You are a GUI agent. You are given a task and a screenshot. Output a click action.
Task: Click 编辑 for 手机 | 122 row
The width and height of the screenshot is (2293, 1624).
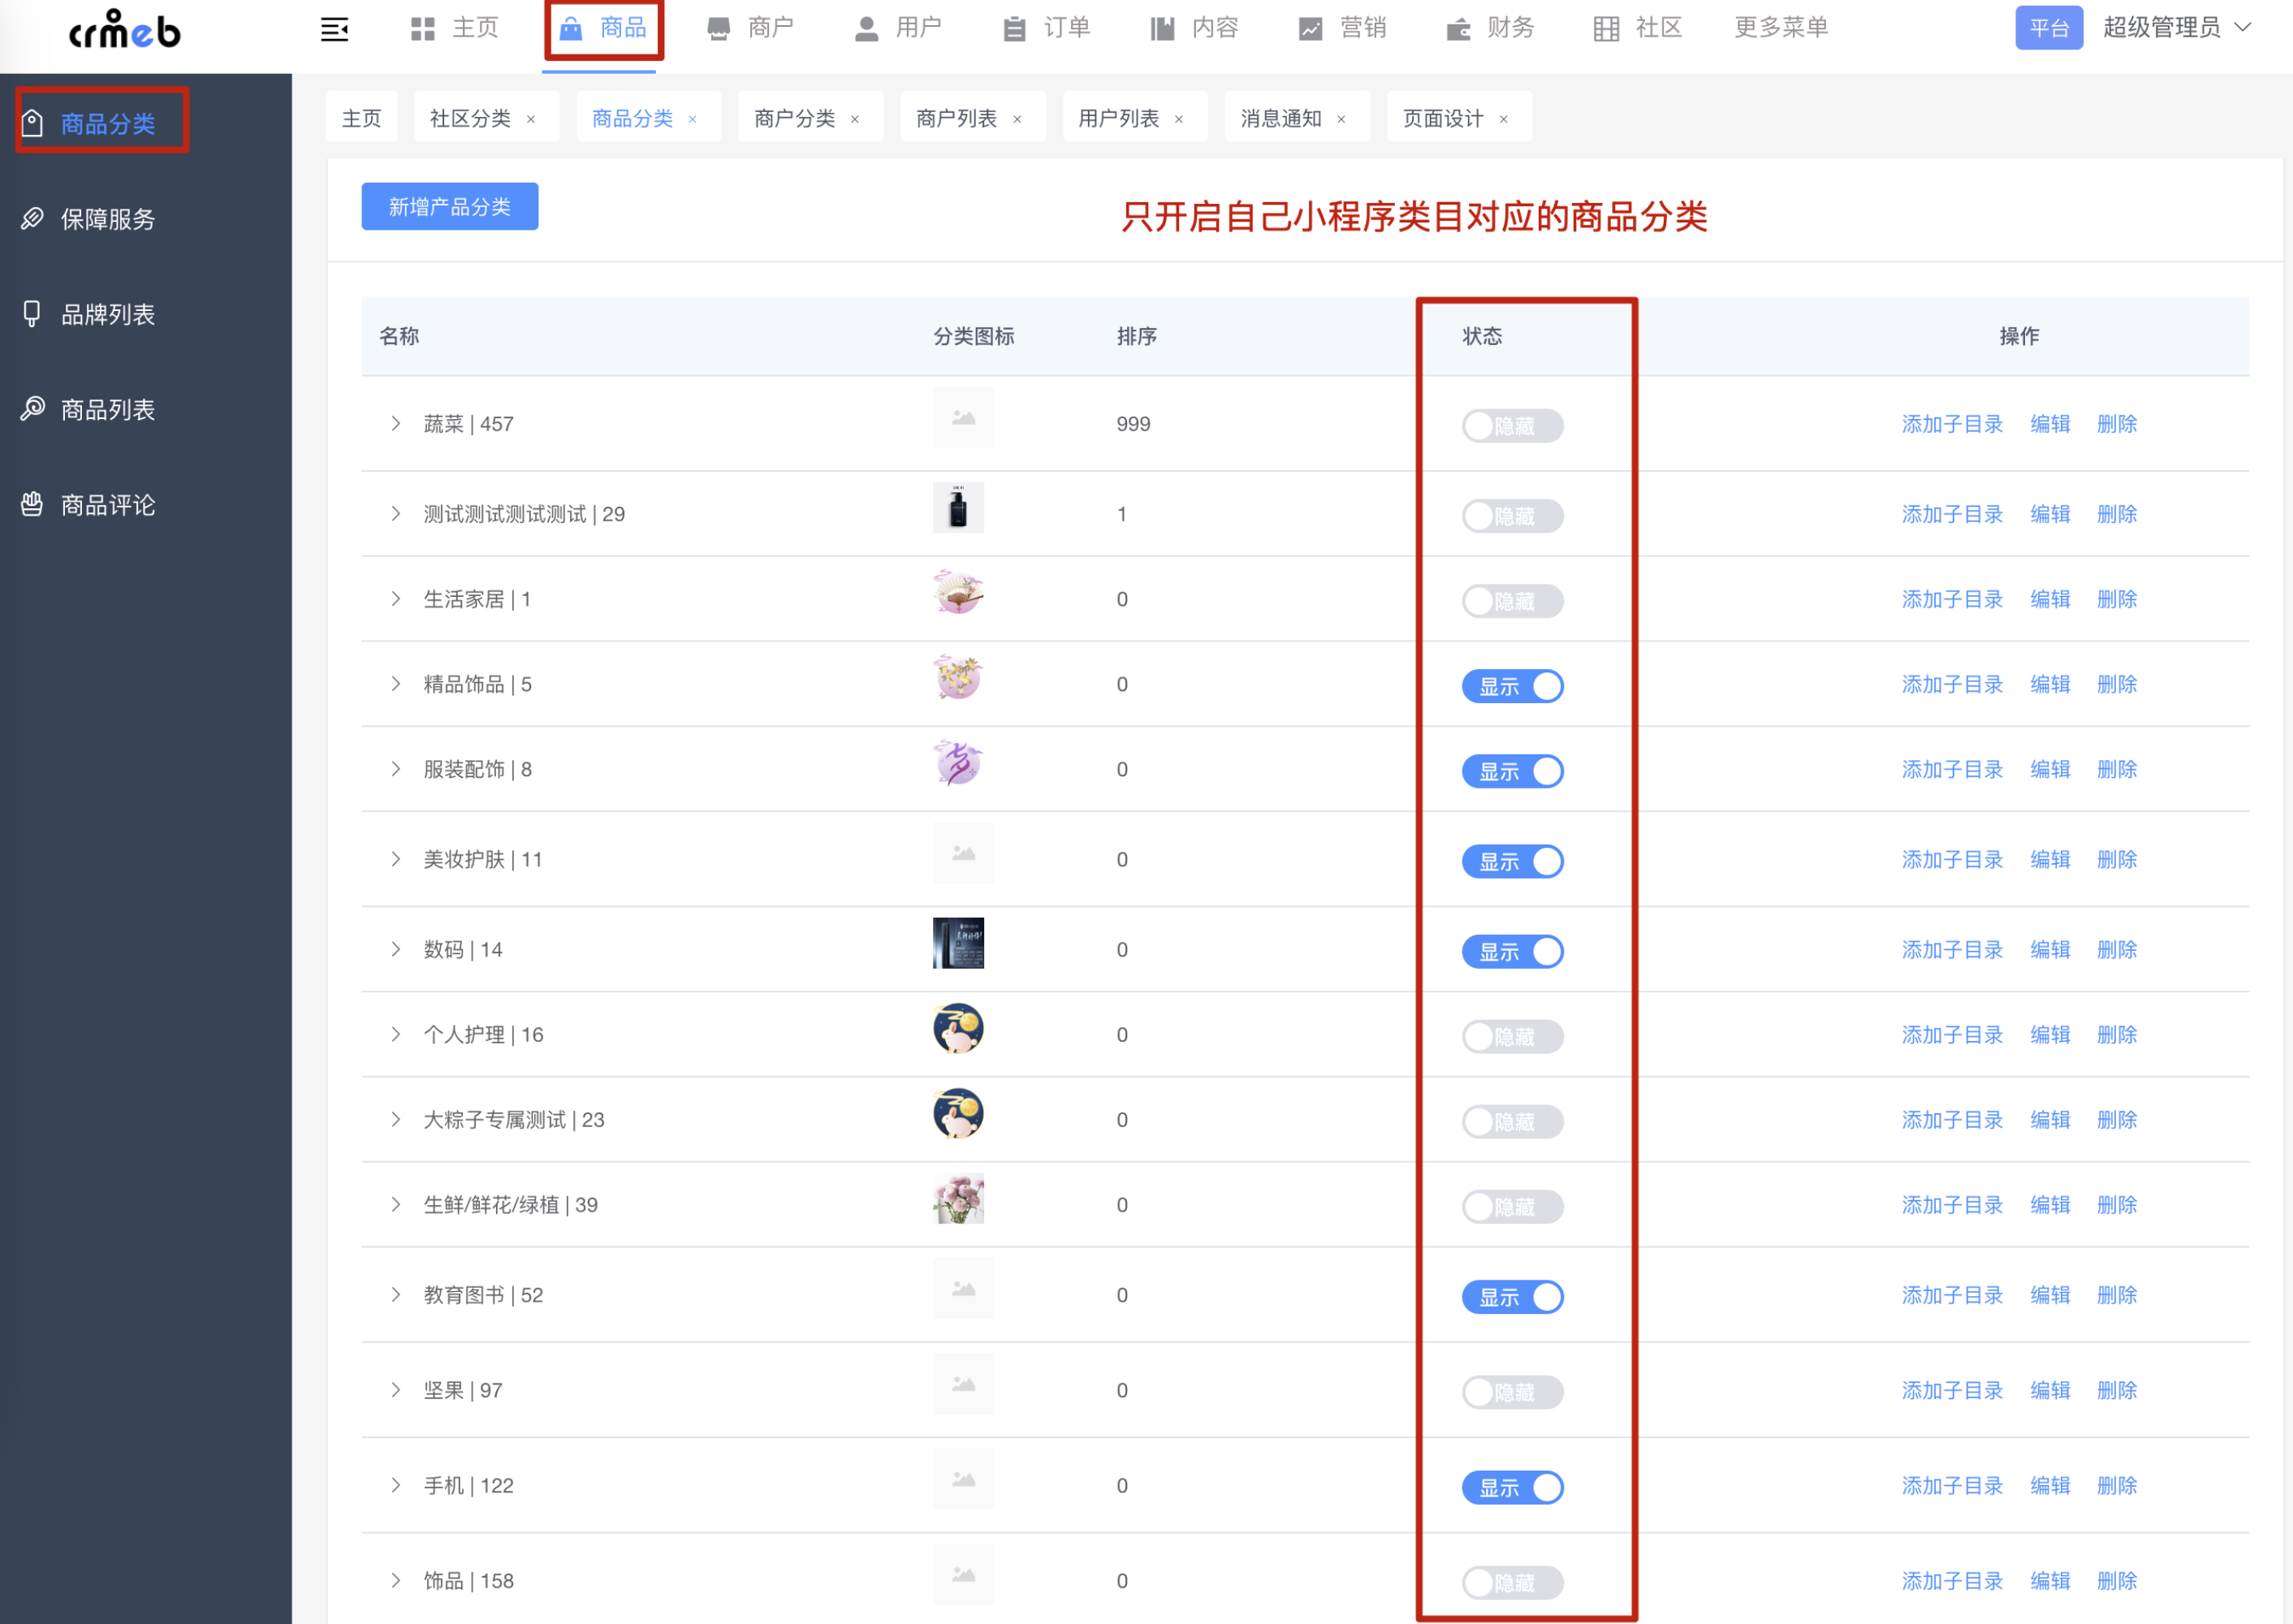2050,1486
